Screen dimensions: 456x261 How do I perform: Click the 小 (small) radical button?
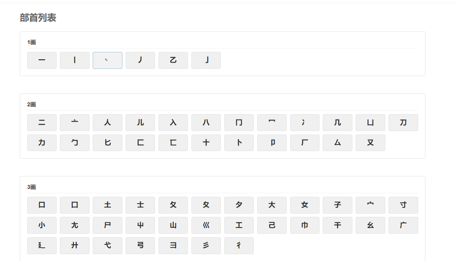click(42, 225)
